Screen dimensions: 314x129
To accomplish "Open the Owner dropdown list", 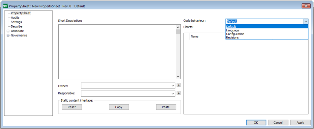I will pyautogui.click(x=173, y=86).
